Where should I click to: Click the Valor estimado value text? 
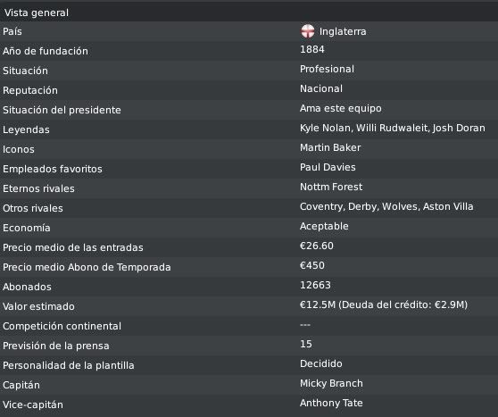(384, 304)
